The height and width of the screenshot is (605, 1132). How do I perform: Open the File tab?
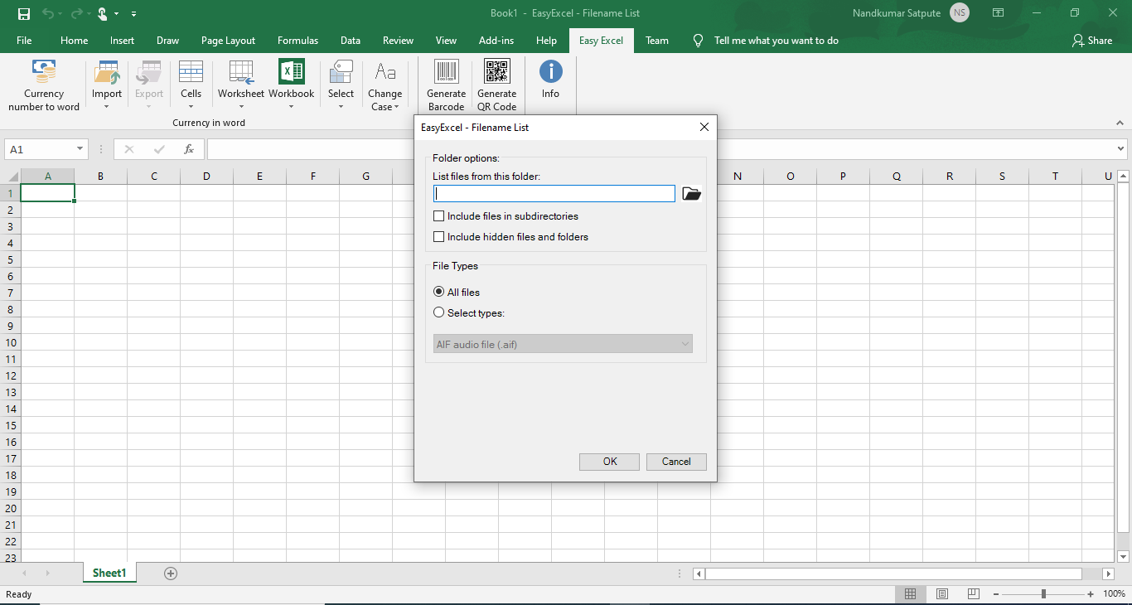click(24, 41)
